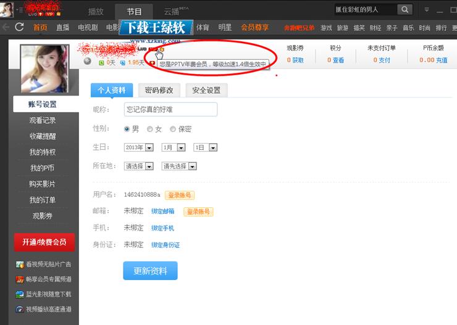
Task: Select the 女 gender radio button
Action: 150,129
